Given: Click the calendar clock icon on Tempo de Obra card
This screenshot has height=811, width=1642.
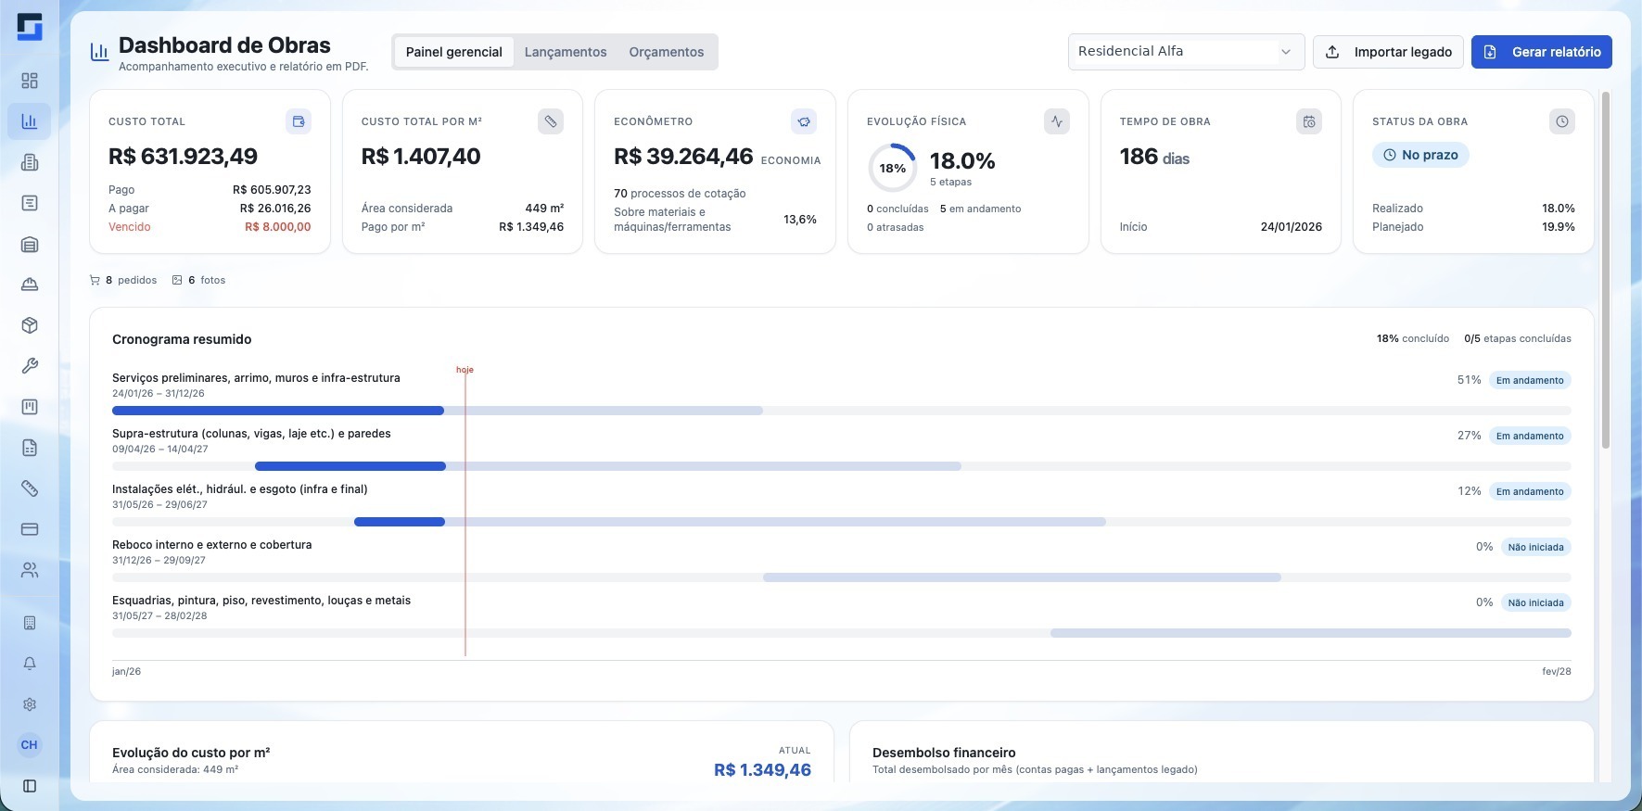Looking at the screenshot, I should (1309, 121).
